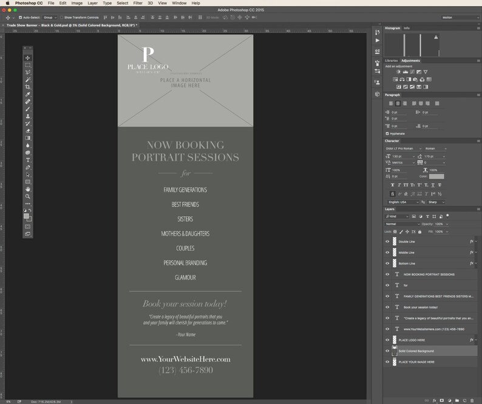
Task: Select the Brush tool
Action: (x=28, y=109)
